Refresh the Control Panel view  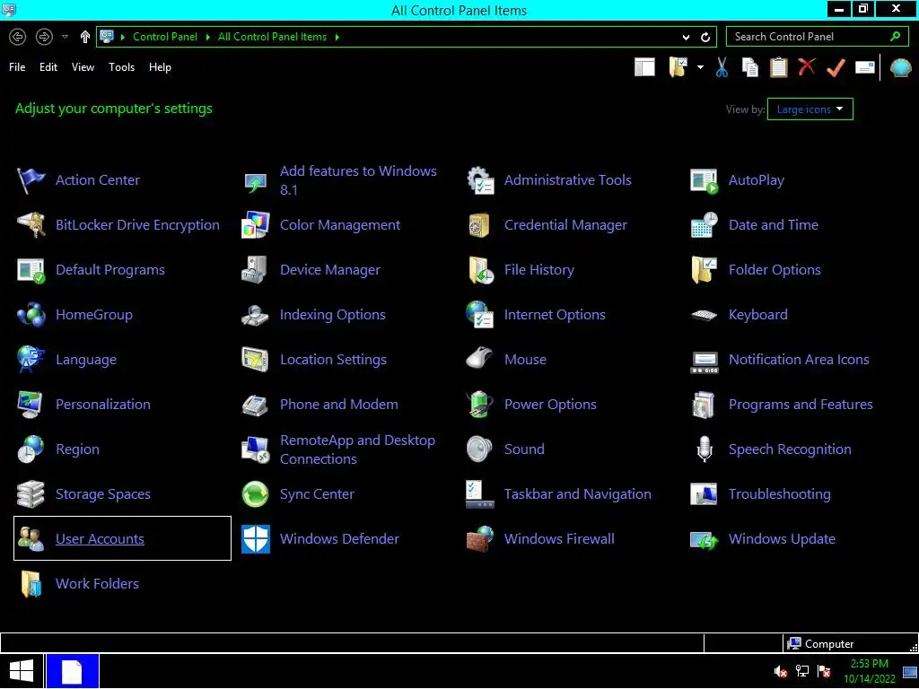click(x=705, y=37)
